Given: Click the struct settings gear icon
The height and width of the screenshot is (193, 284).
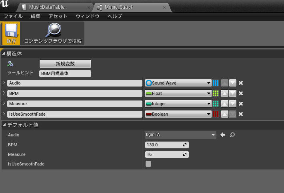Looking at the screenshot, I should tap(10, 64).
